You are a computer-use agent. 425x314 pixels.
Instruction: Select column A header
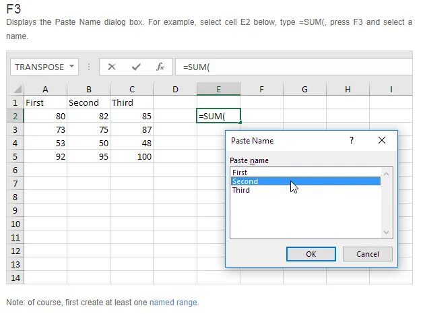(45, 89)
